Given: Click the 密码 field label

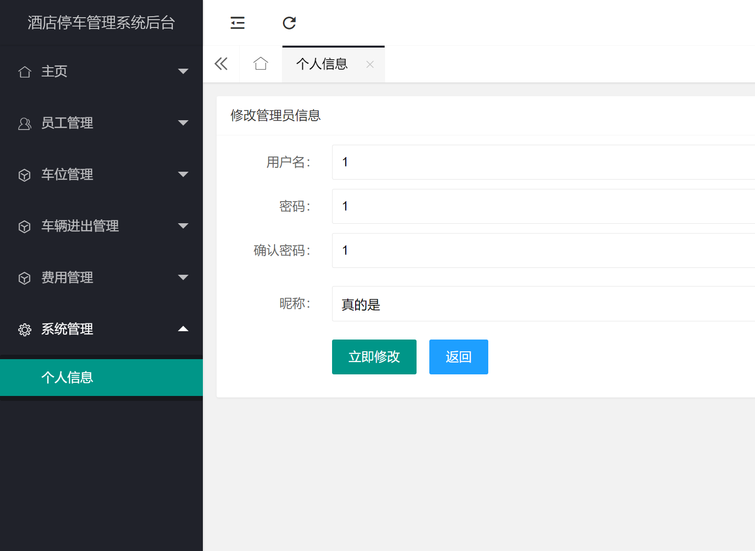Looking at the screenshot, I should click(295, 206).
